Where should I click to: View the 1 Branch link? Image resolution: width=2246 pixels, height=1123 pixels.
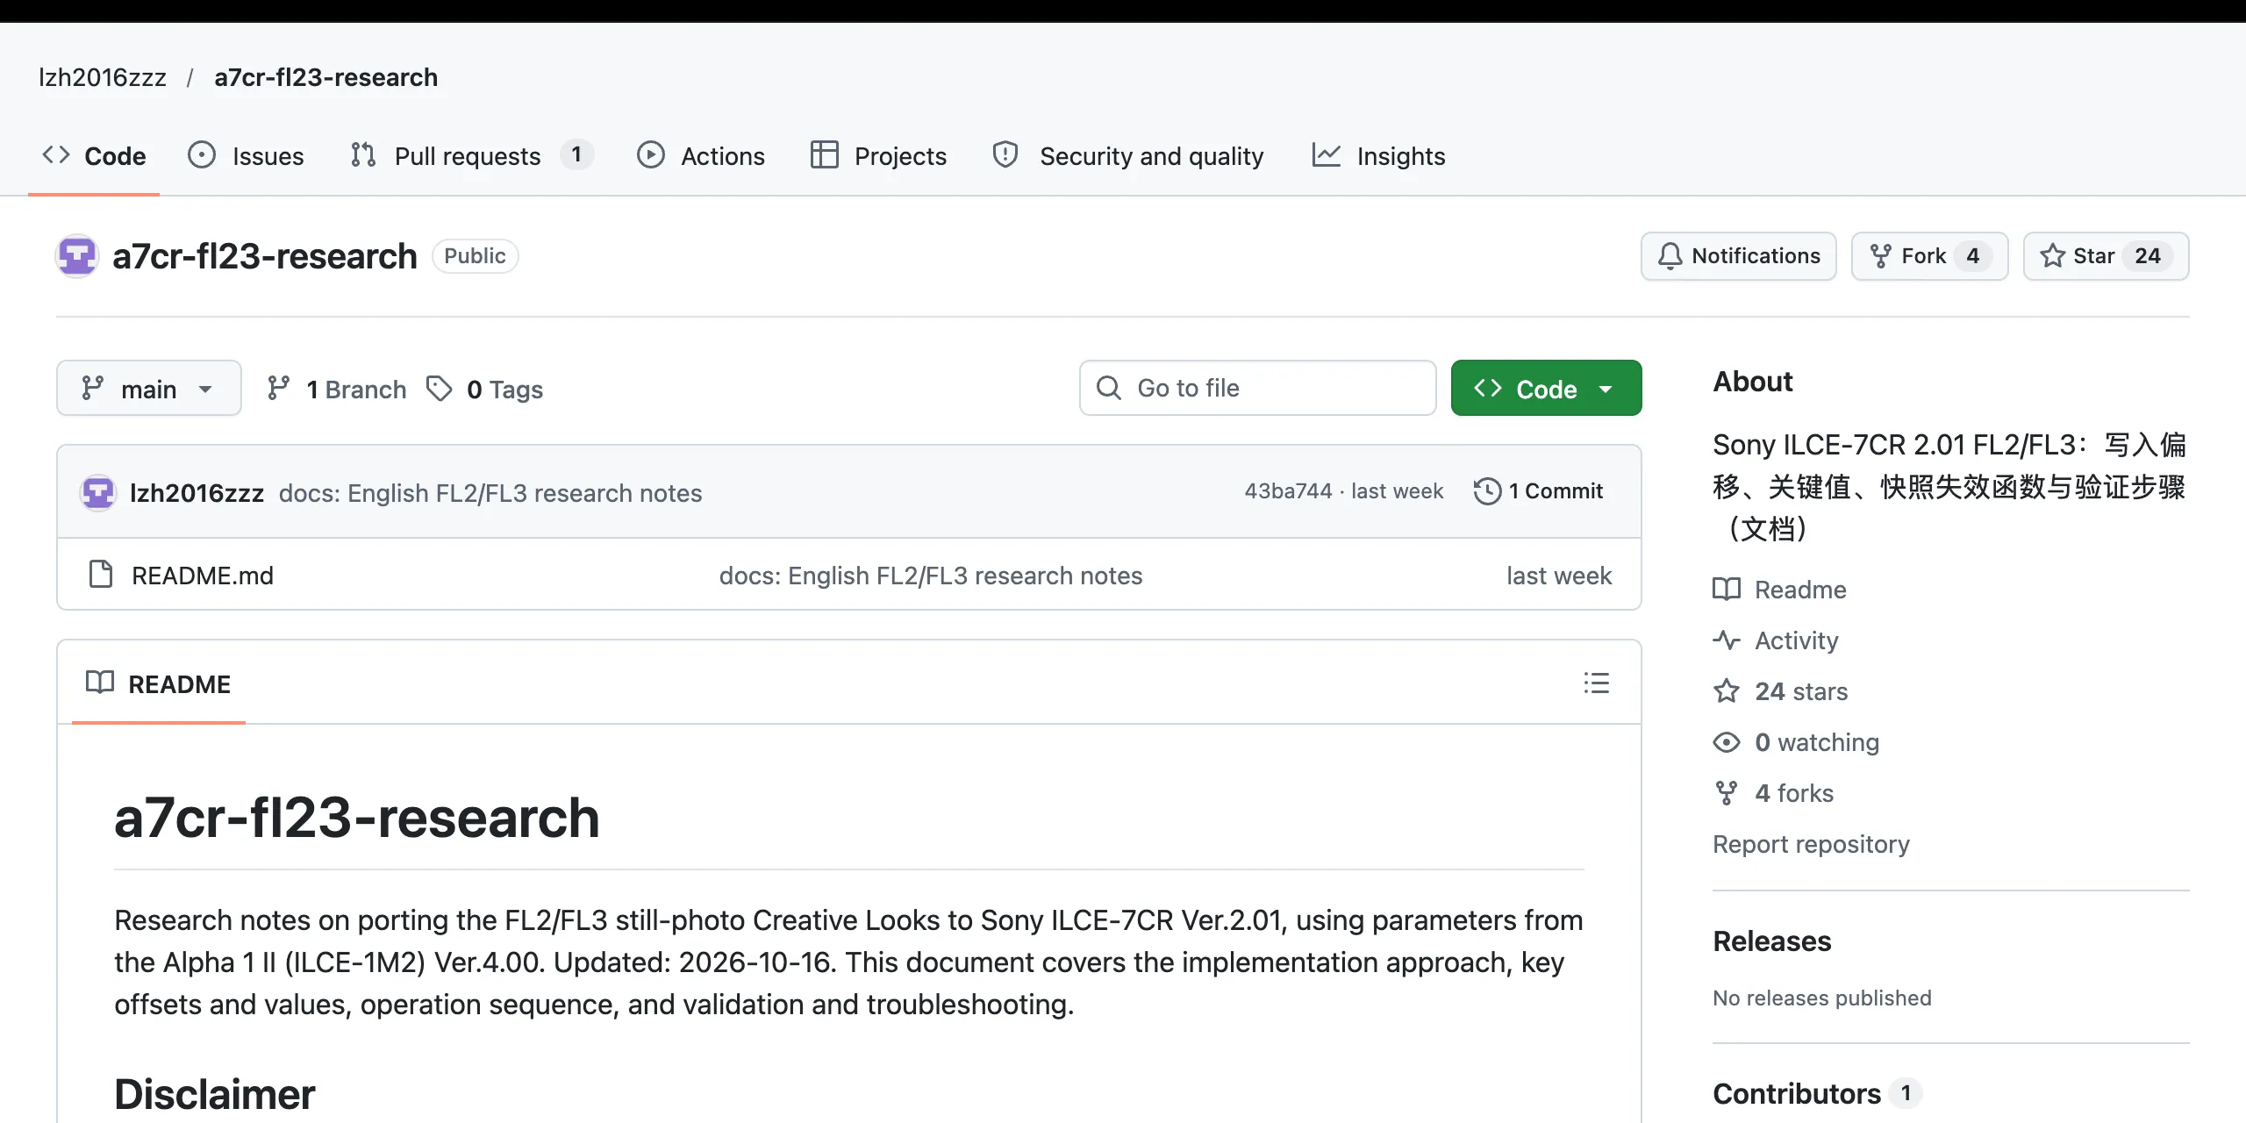(x=337, y=389)
